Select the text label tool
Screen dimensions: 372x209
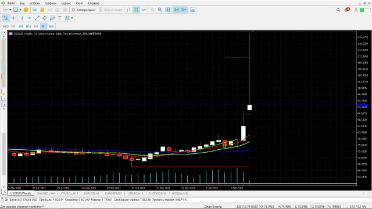click(60, 18)
